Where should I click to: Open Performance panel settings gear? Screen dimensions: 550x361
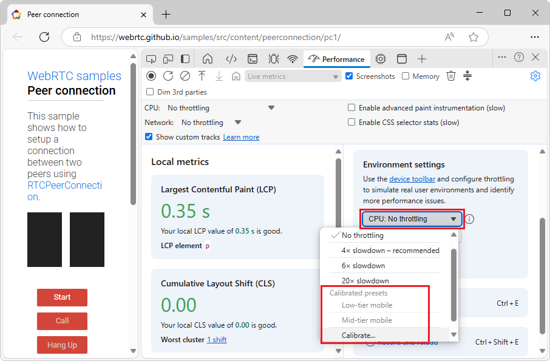(535, 76)
